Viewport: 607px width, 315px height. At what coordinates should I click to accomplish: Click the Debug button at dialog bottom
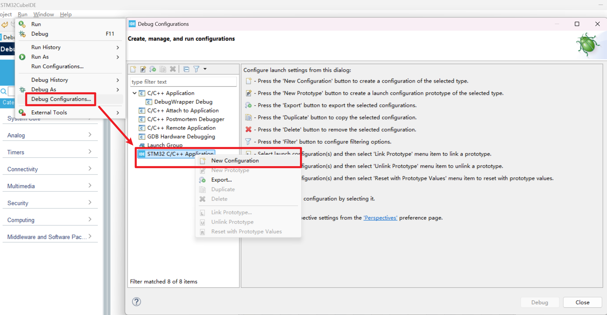coord(539,302)
